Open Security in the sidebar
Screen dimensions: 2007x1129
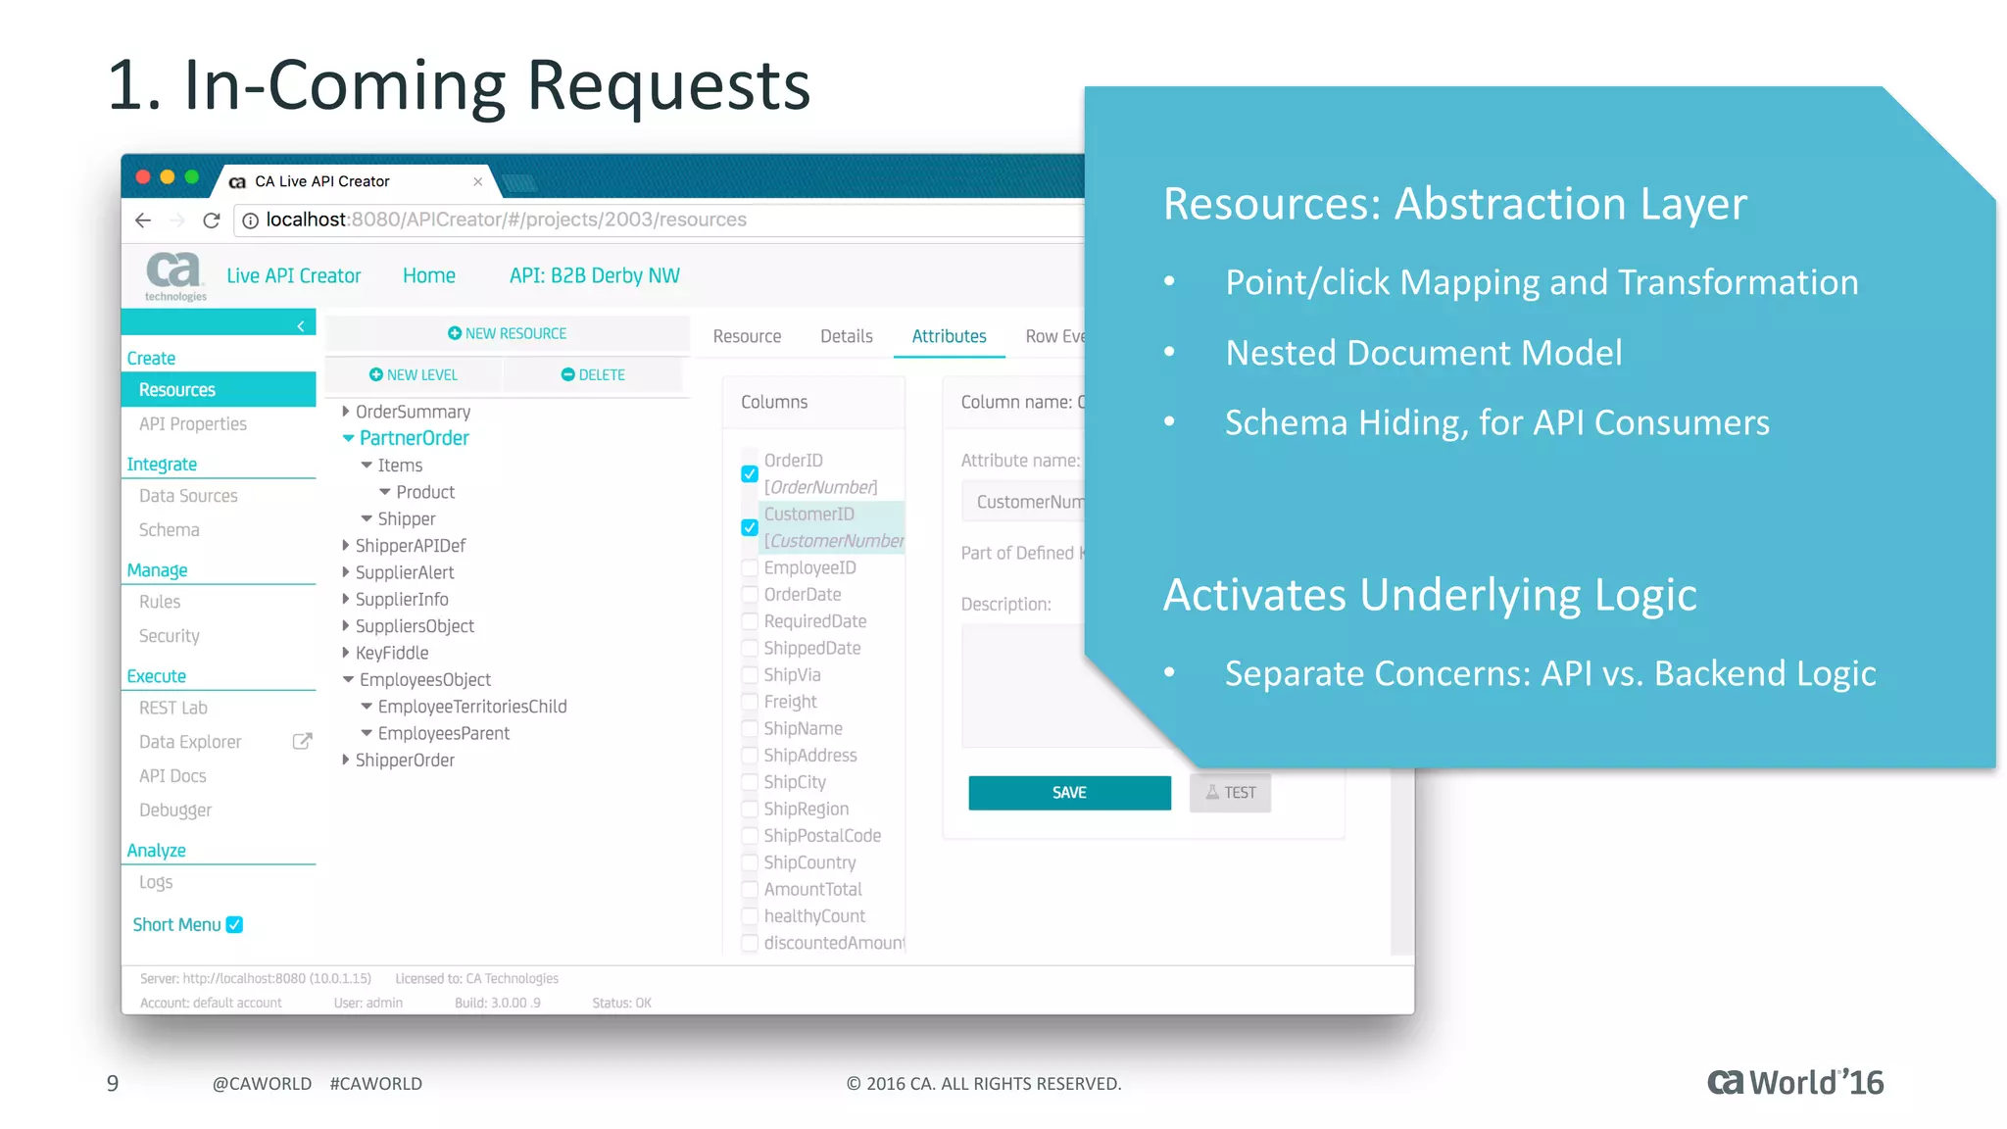[169, 636]
